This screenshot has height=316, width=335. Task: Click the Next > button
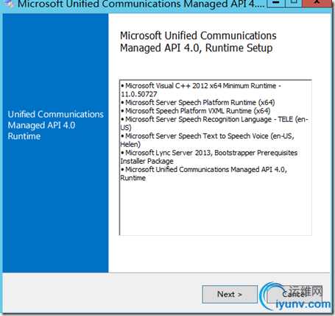click(x=230, y=294)
